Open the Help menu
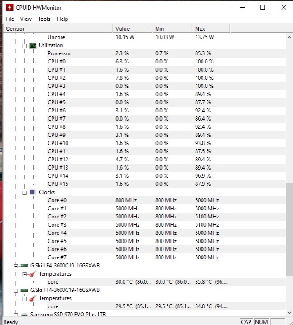 pyautogui.click(x=62, y=19)
